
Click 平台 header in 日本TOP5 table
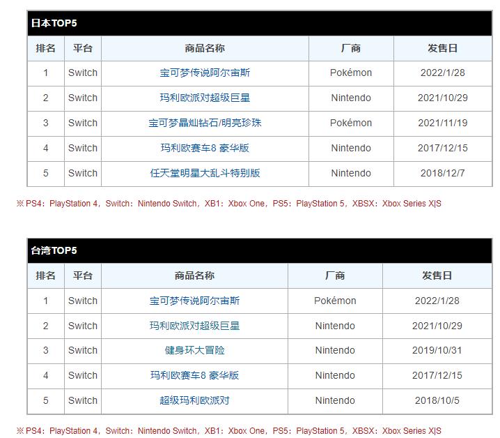click(83, 48)
